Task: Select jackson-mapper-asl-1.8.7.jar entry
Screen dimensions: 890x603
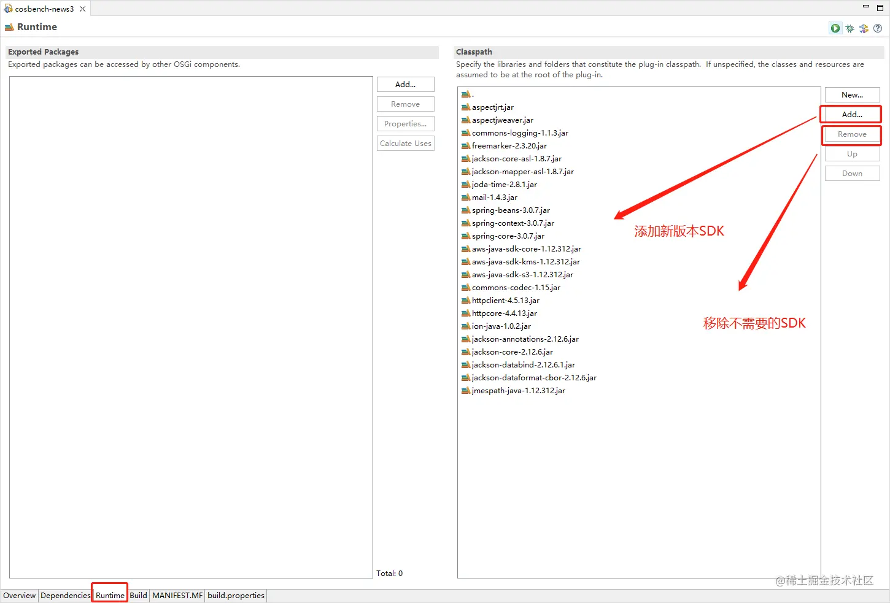Action: click(517, 172)
